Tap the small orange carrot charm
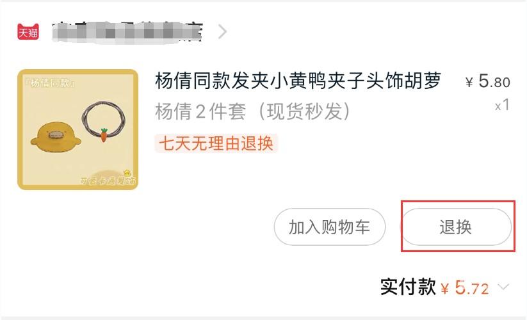The width and height of the screenshot is (527, 320). (x=104, y=134)
